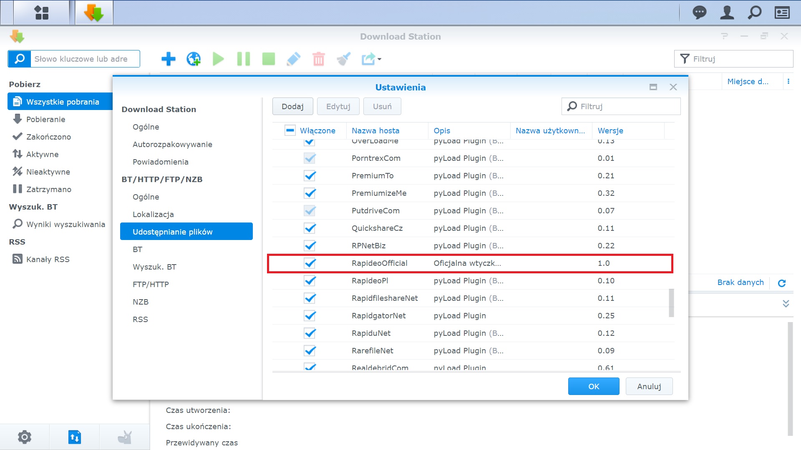Select Pobieranie in the sidebar
This screenshot has width=801, height=450.
pyautogui.click(x=45, y=119)
